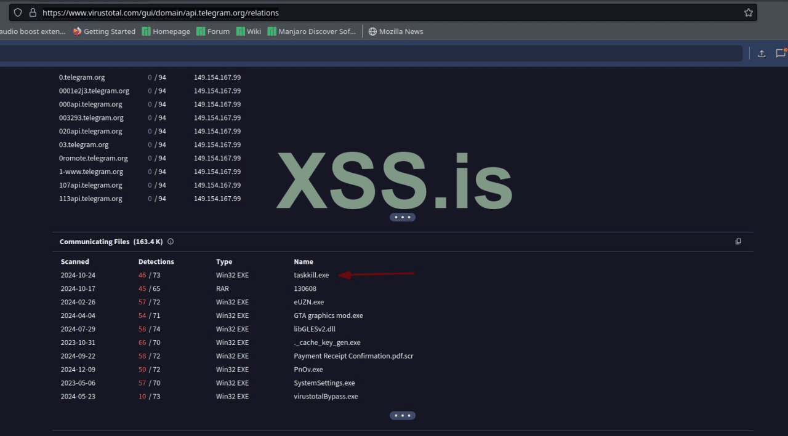Open the Getting Started bookmark
This screenshot has width=788, height=436.
[x=104, y=31]
